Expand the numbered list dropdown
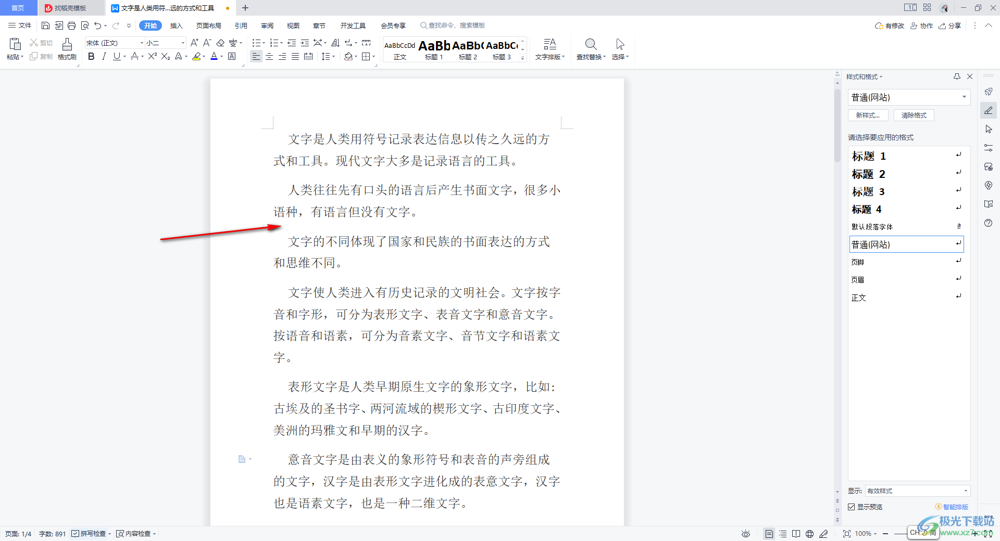Viewport: 1000px width, 541px height. point(281,43)
